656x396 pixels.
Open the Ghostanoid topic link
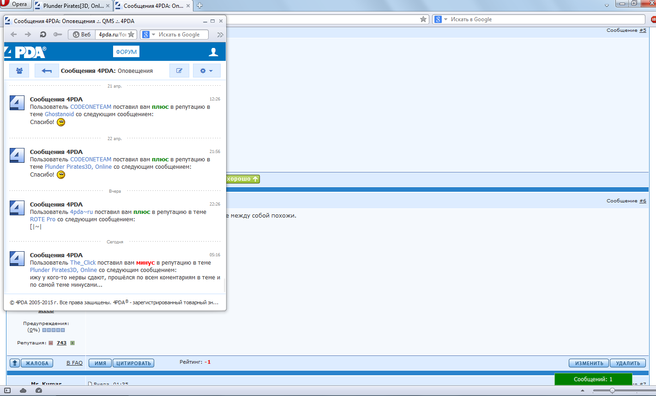tap(59, 114)
